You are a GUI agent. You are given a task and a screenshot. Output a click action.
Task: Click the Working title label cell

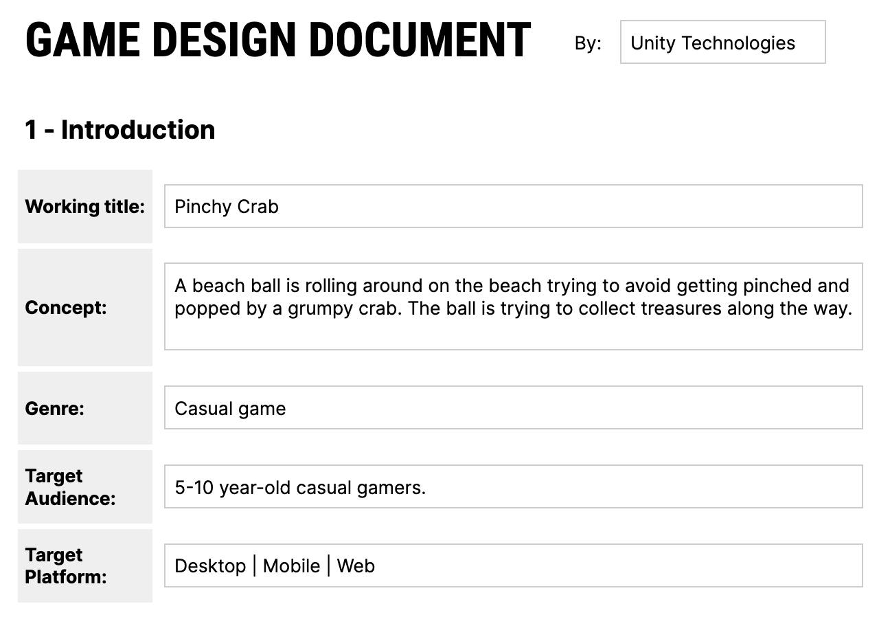tap(85, 206)
